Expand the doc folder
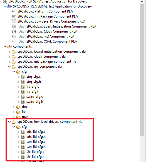Viewport: 146px width, 162px height. pos(14,107)
